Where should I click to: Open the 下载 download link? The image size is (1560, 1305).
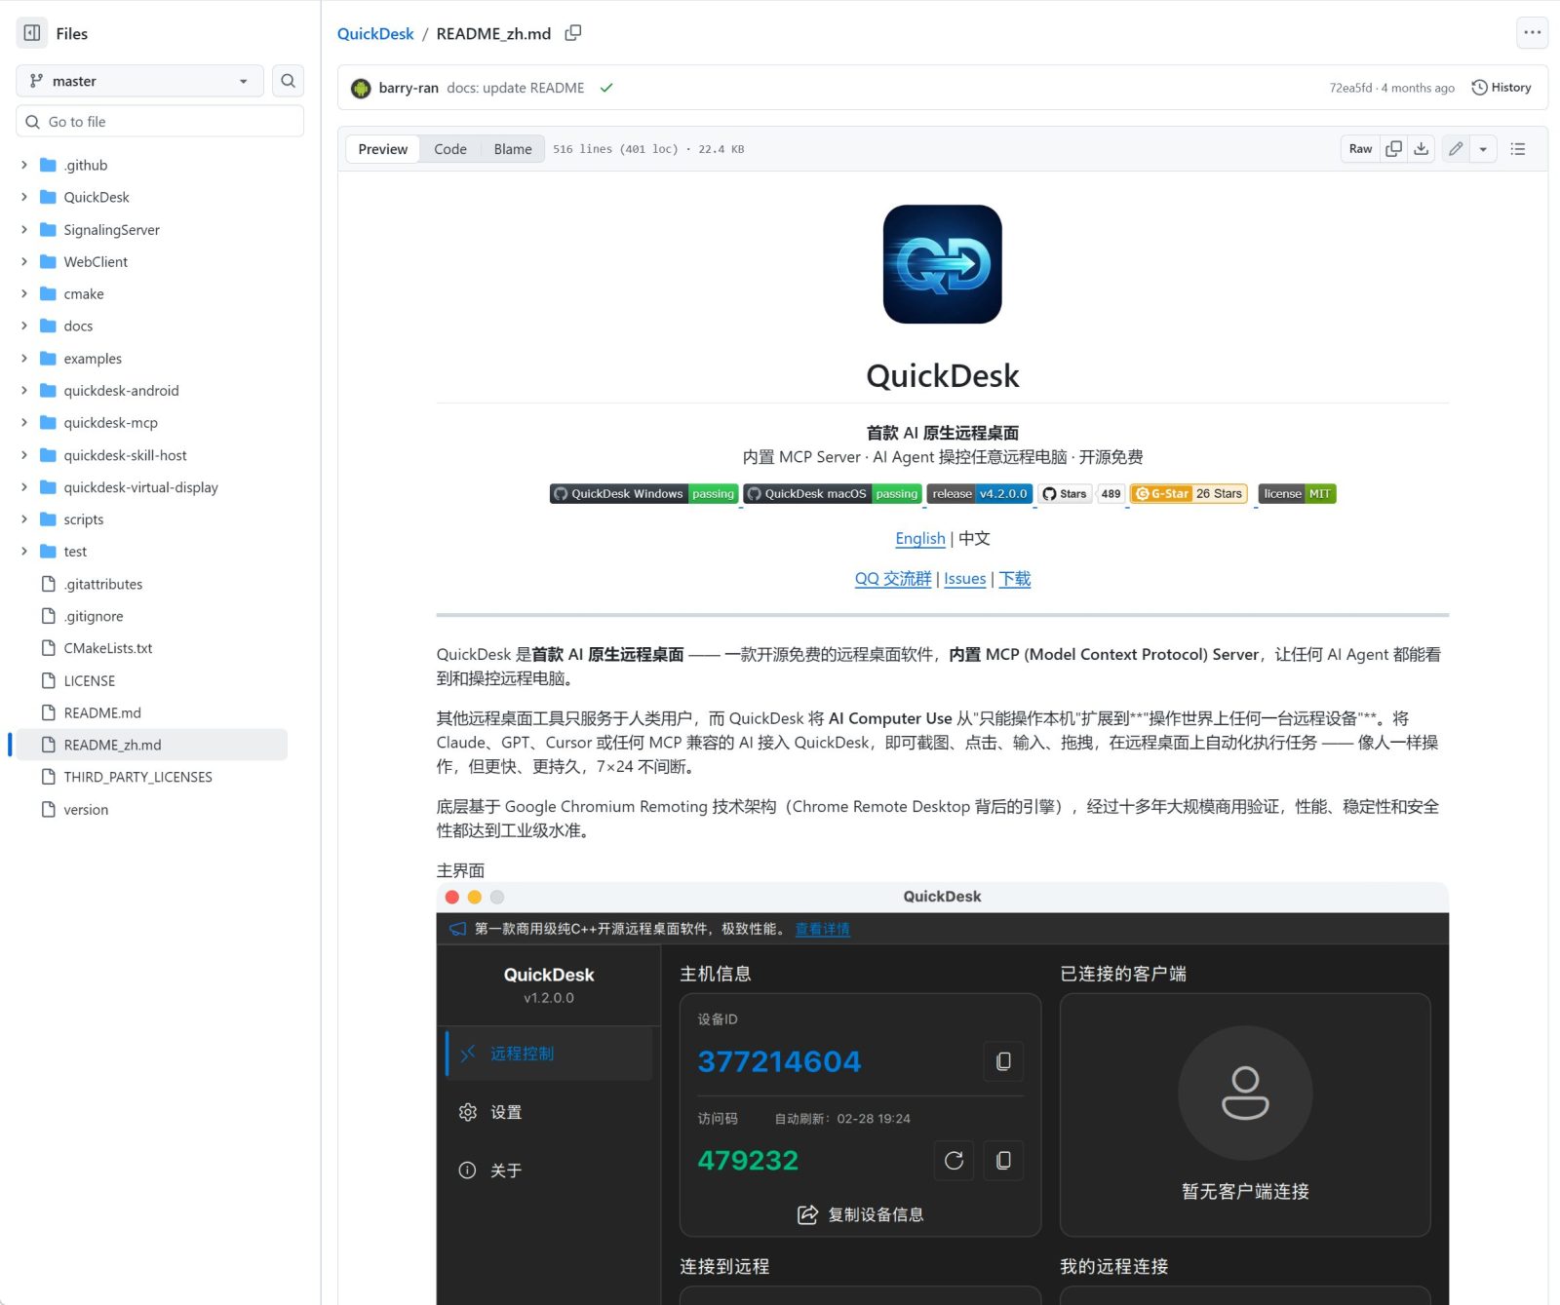(1015, 579)
